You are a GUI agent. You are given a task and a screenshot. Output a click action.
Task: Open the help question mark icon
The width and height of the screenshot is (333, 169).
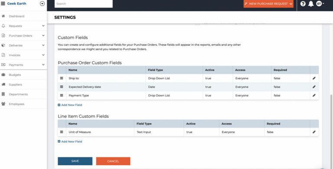click(x=303, y=3)
